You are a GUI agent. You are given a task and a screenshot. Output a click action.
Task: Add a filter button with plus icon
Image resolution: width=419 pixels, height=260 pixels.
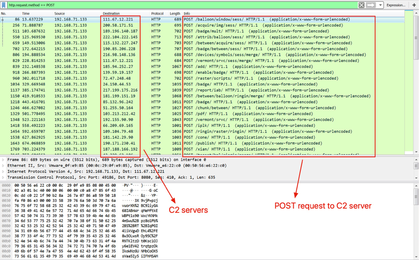click(x=414, y=5)
